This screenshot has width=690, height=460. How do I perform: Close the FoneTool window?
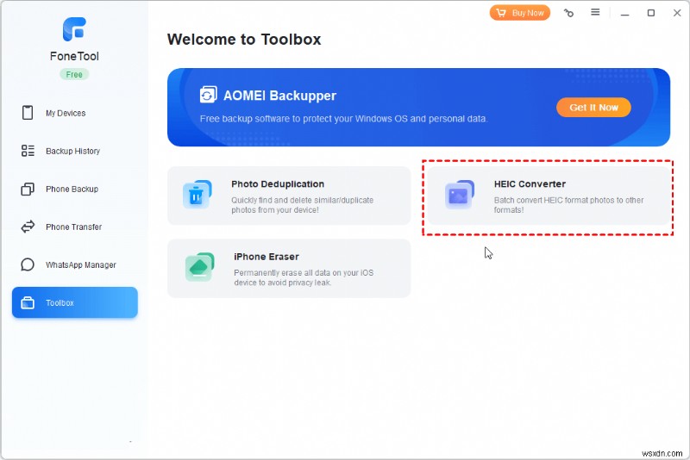[677, 13]
